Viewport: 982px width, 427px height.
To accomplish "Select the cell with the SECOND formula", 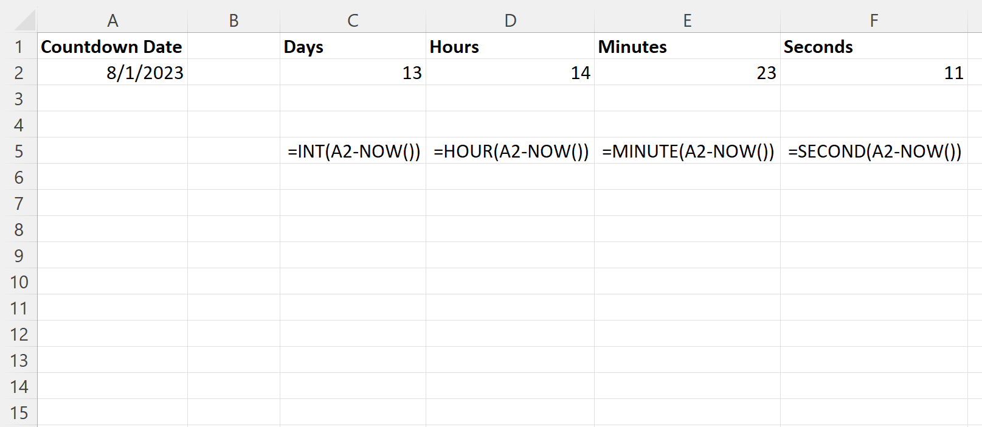I will pyautogui.click(x=874, y=151).
